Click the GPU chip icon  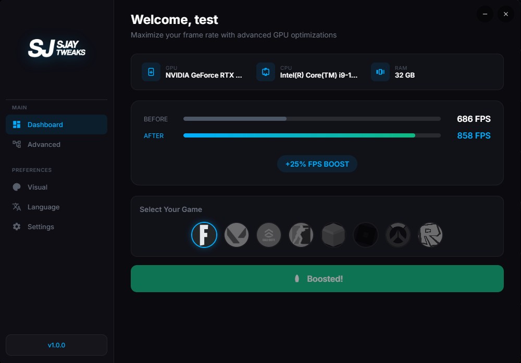coord(151,72)
